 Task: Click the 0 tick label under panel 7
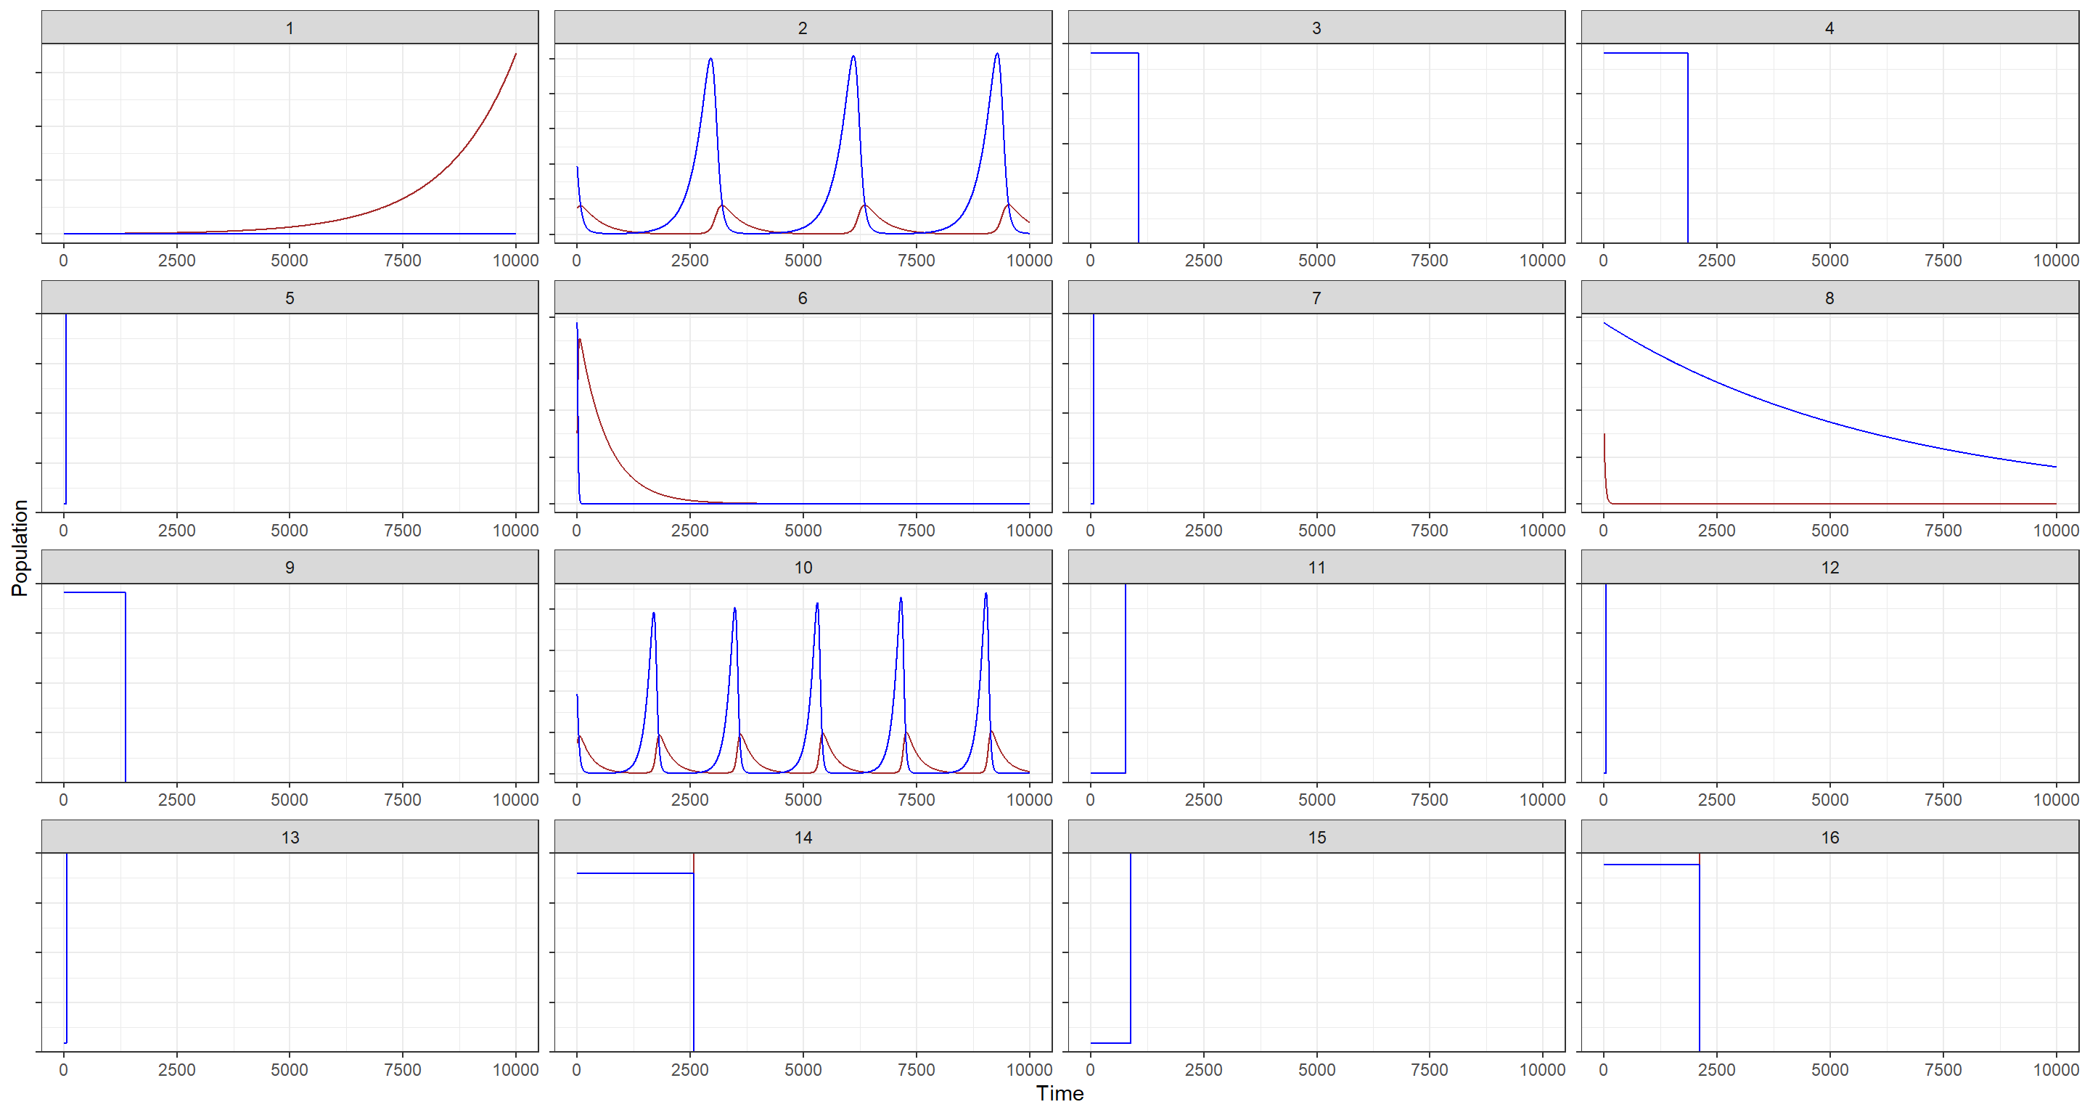coord(1089,530)
